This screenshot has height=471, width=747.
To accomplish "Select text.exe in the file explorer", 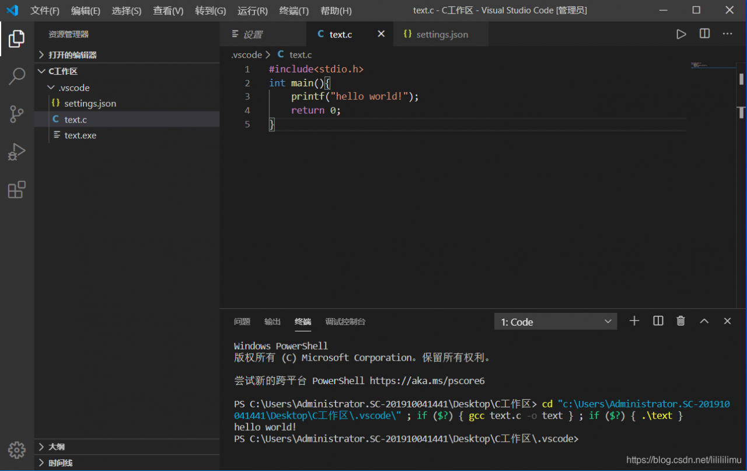I will [x=80, y=135].
